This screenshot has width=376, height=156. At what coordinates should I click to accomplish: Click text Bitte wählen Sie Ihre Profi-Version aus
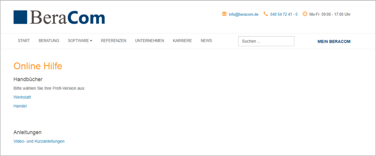[x=49, y=88]
